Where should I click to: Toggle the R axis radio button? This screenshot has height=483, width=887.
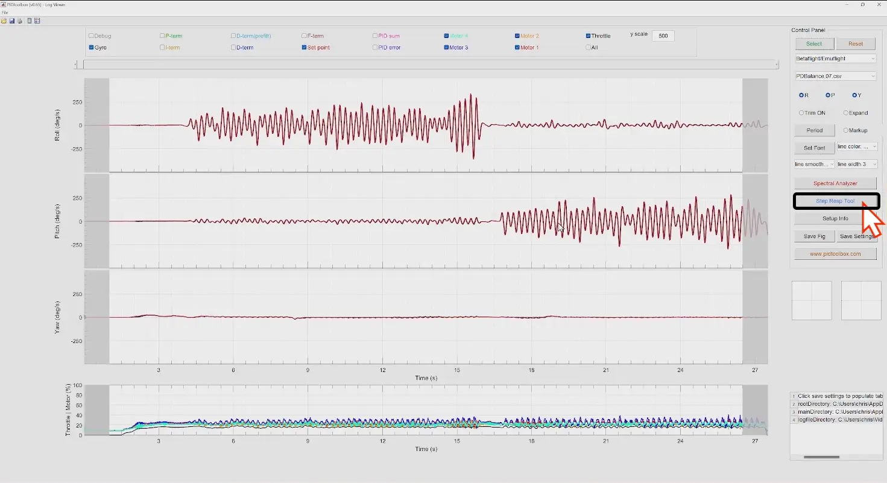tap(801, 95)
